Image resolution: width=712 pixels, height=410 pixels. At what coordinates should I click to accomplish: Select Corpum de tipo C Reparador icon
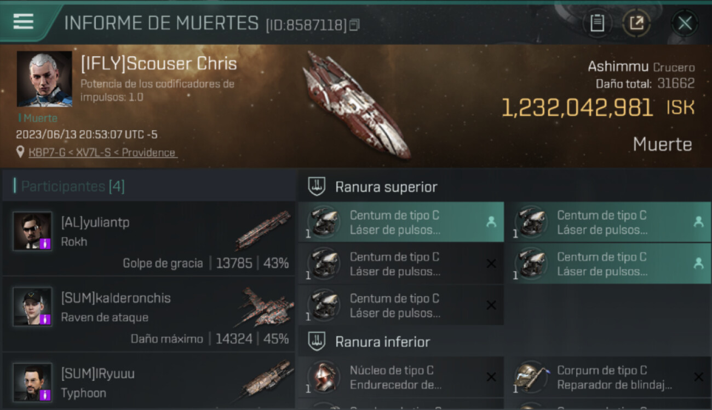[x=530, y=377]
